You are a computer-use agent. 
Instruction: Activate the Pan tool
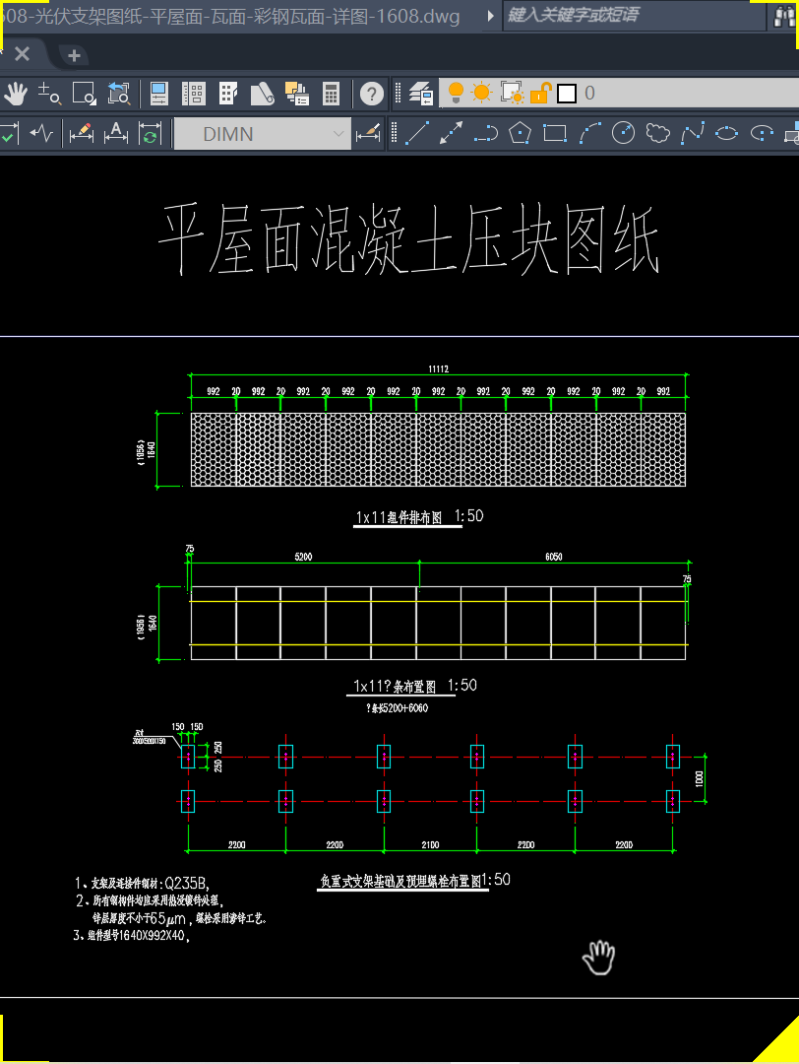click(17, 93)
